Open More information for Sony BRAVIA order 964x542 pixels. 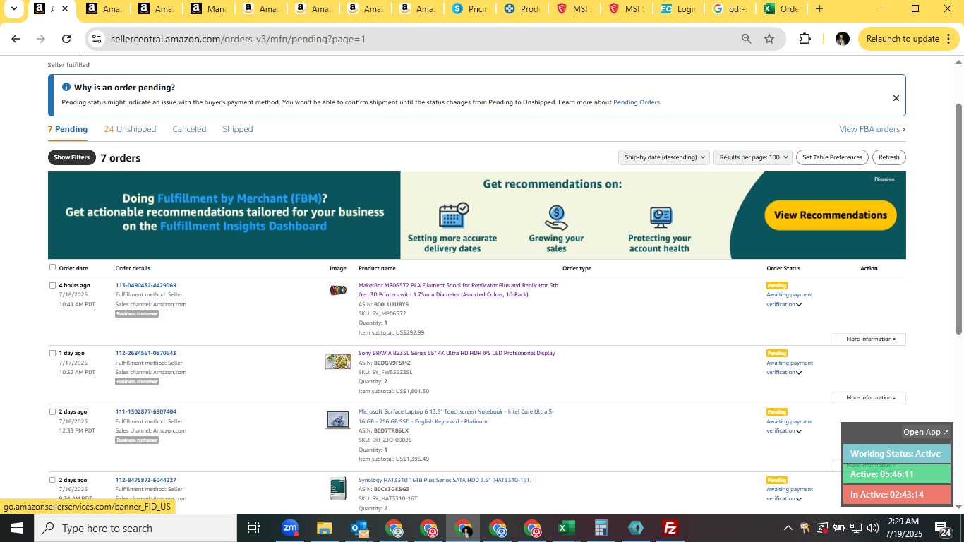click(x=869, y=397)
